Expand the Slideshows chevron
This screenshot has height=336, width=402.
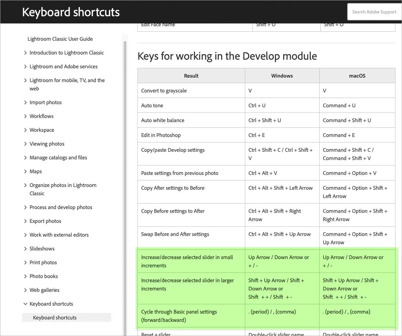(x=25, y=249)
